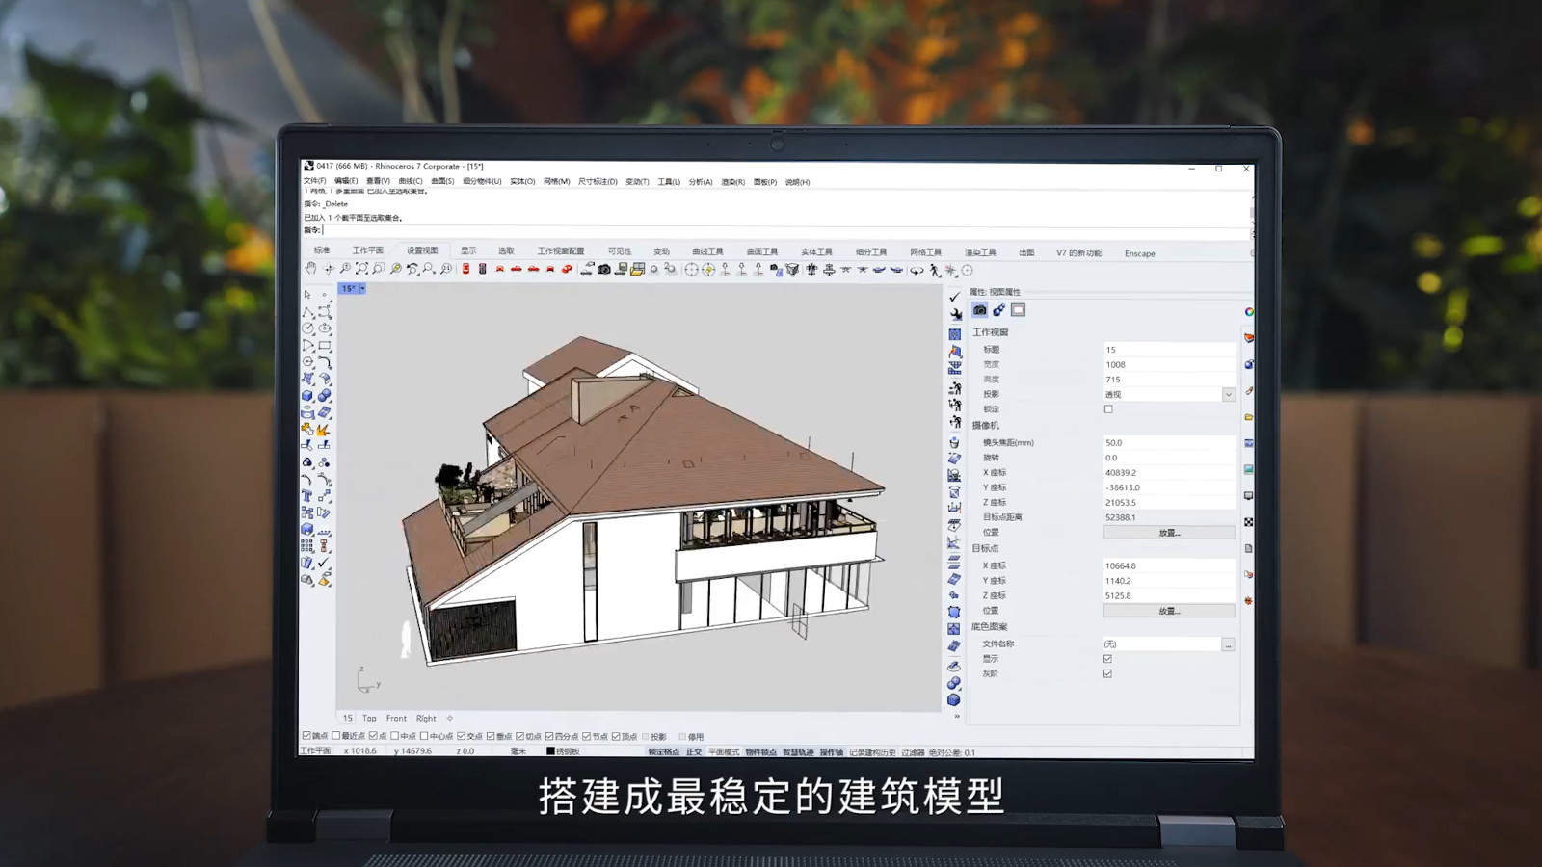Switch to the Top viewport tab

[x=369, y=718]
